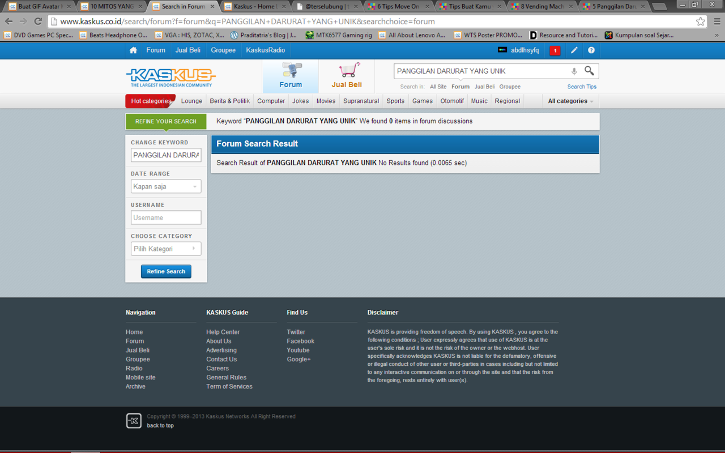Click the pencil compose icon
725x453 pixels.
[574, 50]
